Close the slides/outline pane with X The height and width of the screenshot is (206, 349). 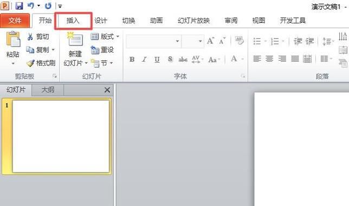click(107, 90)
